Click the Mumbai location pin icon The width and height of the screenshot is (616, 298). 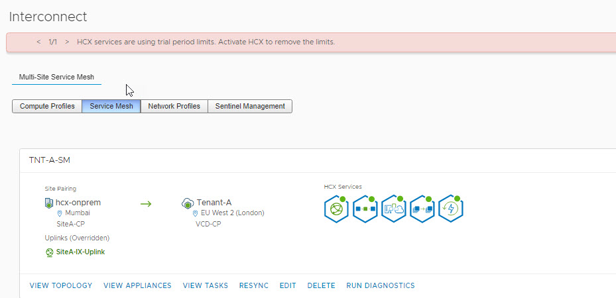coord(60,213)
